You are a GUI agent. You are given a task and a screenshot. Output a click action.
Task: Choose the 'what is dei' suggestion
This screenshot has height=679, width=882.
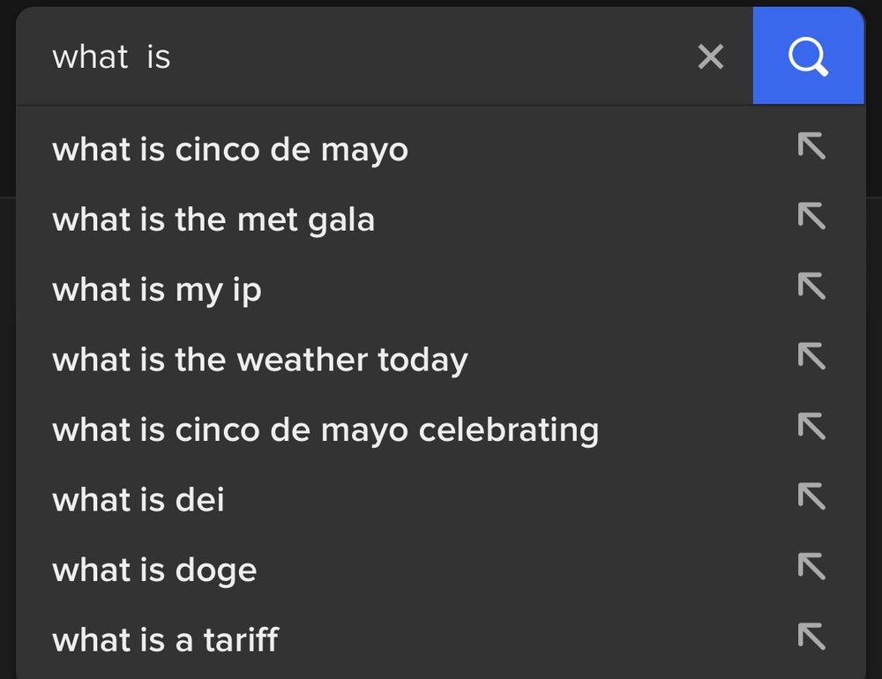[x=440, y=499]
